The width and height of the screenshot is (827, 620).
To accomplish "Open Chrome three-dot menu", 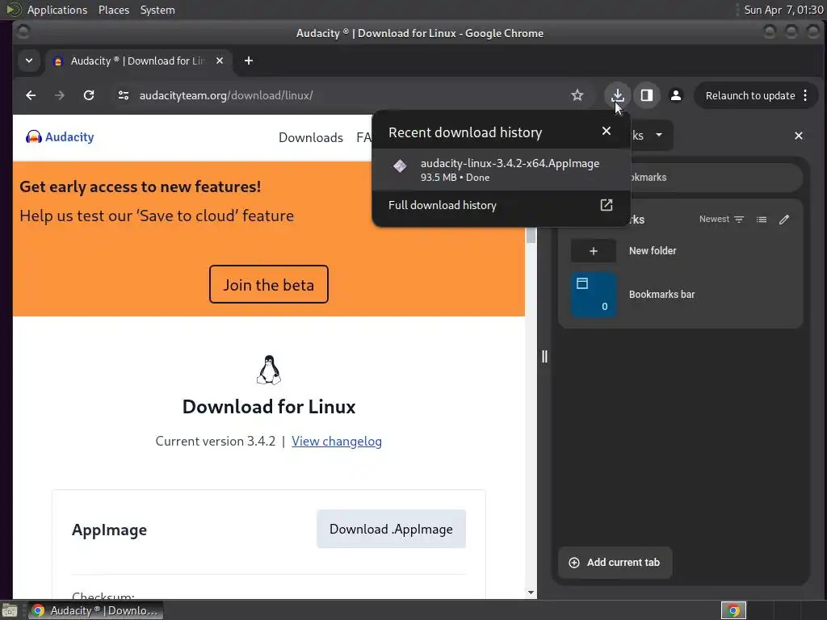I will 805,95.
